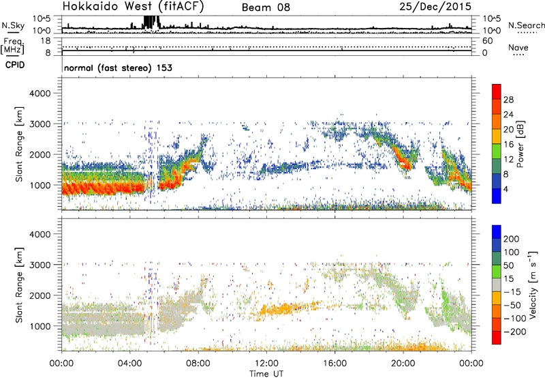This screenshot has height=378, width=545.
Task: Pick the red top segment of Power colorbar
Action: click(x=497, y=91)
